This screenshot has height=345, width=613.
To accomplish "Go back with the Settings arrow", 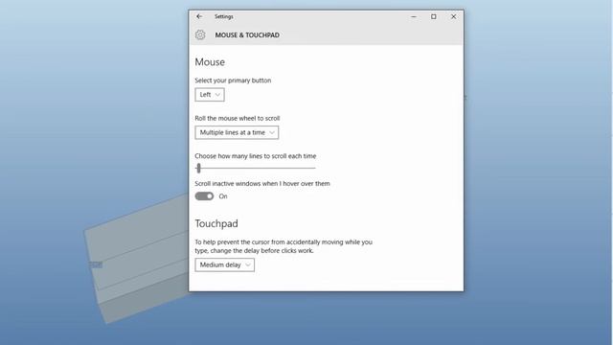I will coord(199,16).
